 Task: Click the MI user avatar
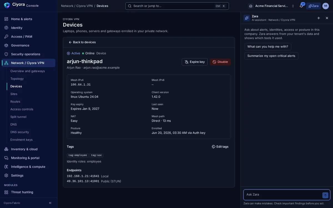point(326,6)
